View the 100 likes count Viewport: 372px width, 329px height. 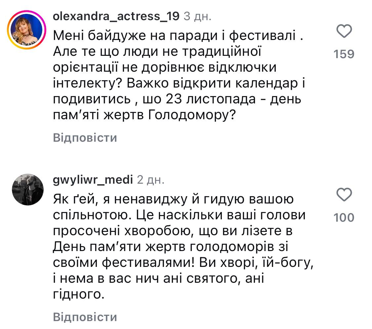[344, 218]
